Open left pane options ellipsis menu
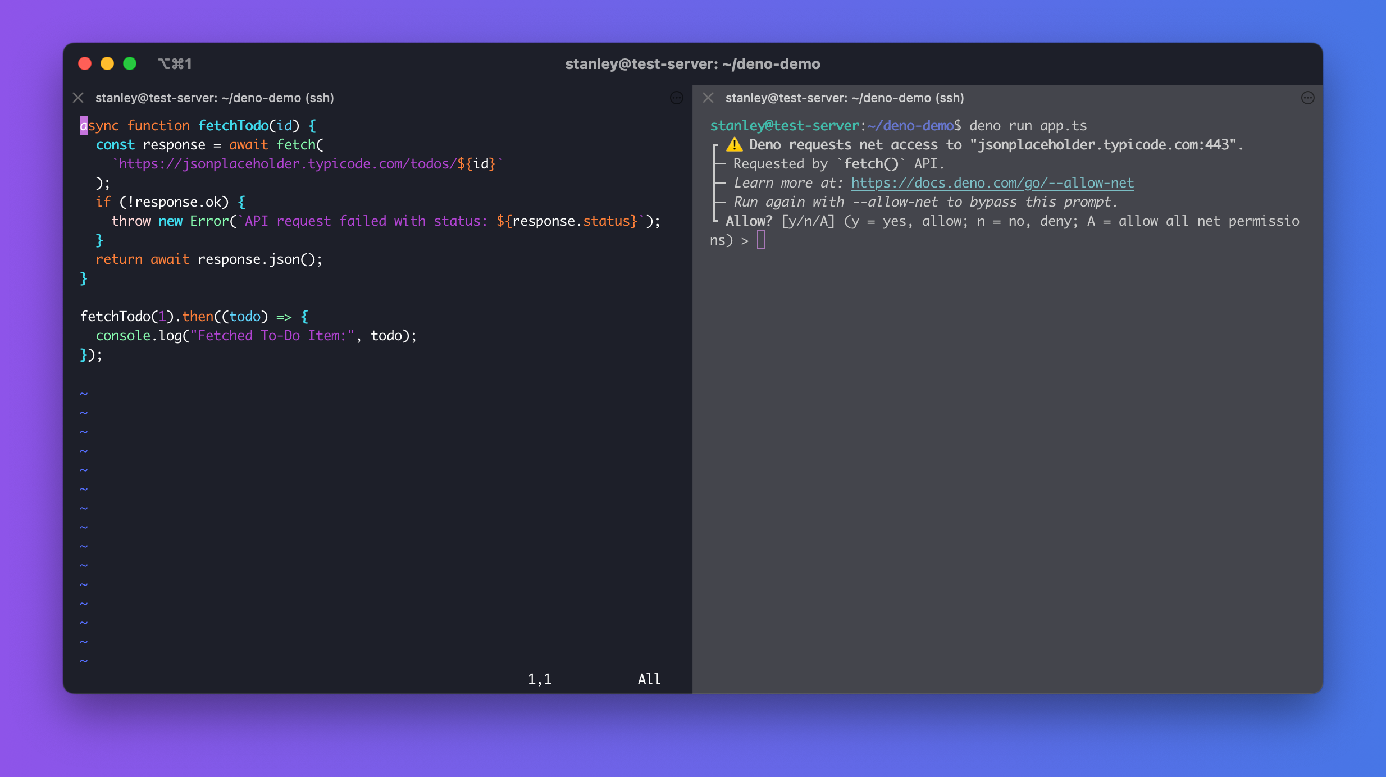The height and width of the screenshot is (777, 1386). 677,98
